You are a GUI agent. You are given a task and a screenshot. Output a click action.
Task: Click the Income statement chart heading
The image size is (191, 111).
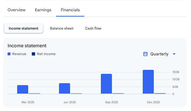click(27, 46)
